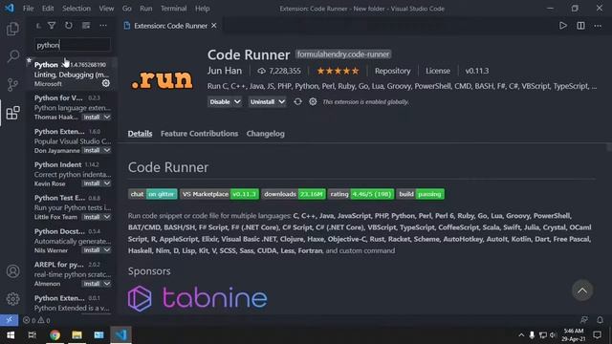Open Source Control view

(x=12, y=84)
